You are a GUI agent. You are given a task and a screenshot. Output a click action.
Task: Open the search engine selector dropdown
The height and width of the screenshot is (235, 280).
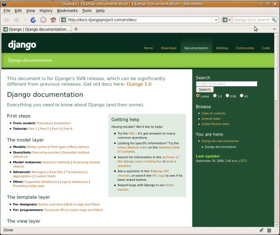coord(227,20)
